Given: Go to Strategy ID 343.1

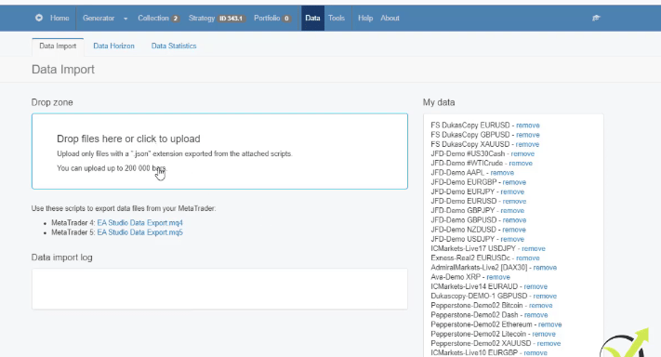Looking at the screenshot, I should coord(217,18).
